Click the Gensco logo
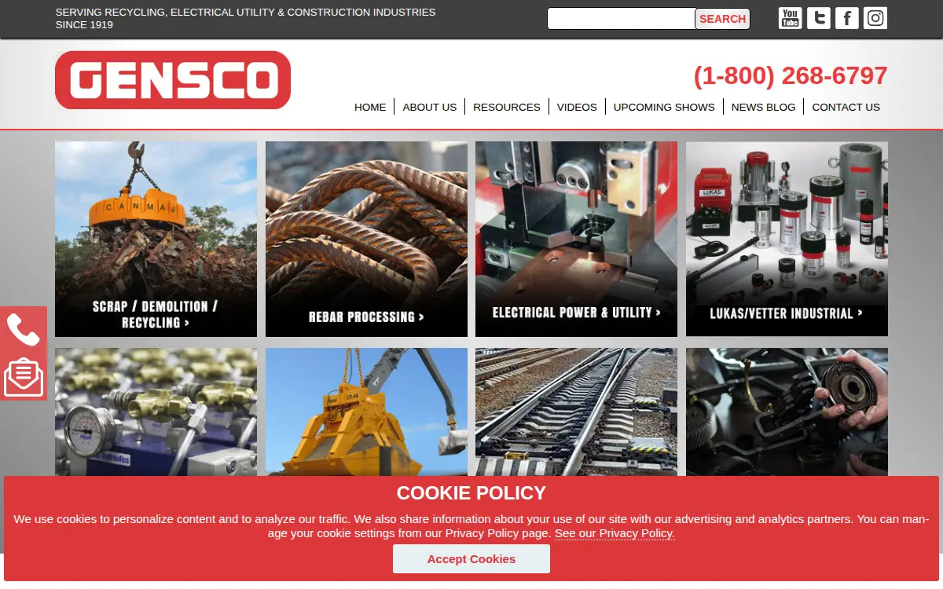943x589 pixels. tap(173, 80)
